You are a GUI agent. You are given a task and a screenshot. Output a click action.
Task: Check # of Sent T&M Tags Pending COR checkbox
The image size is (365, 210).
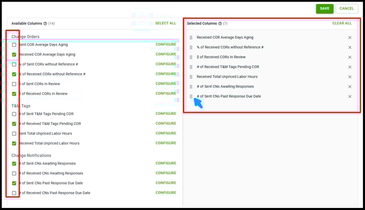coord(14,114)
